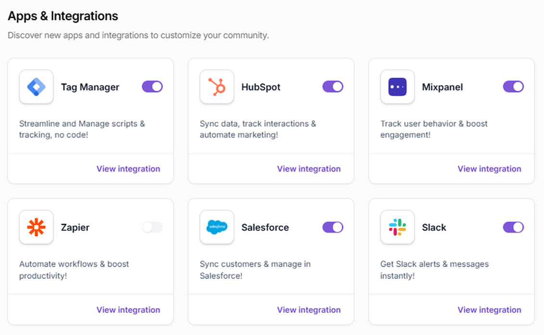
Task: View integration details for Salesforce
Action: 309,310
